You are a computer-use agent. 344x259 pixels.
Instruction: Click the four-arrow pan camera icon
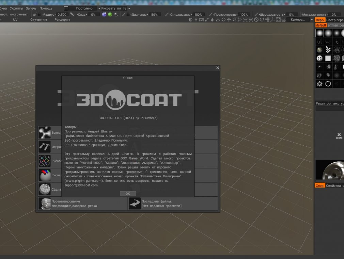click(x=229, y=20)
